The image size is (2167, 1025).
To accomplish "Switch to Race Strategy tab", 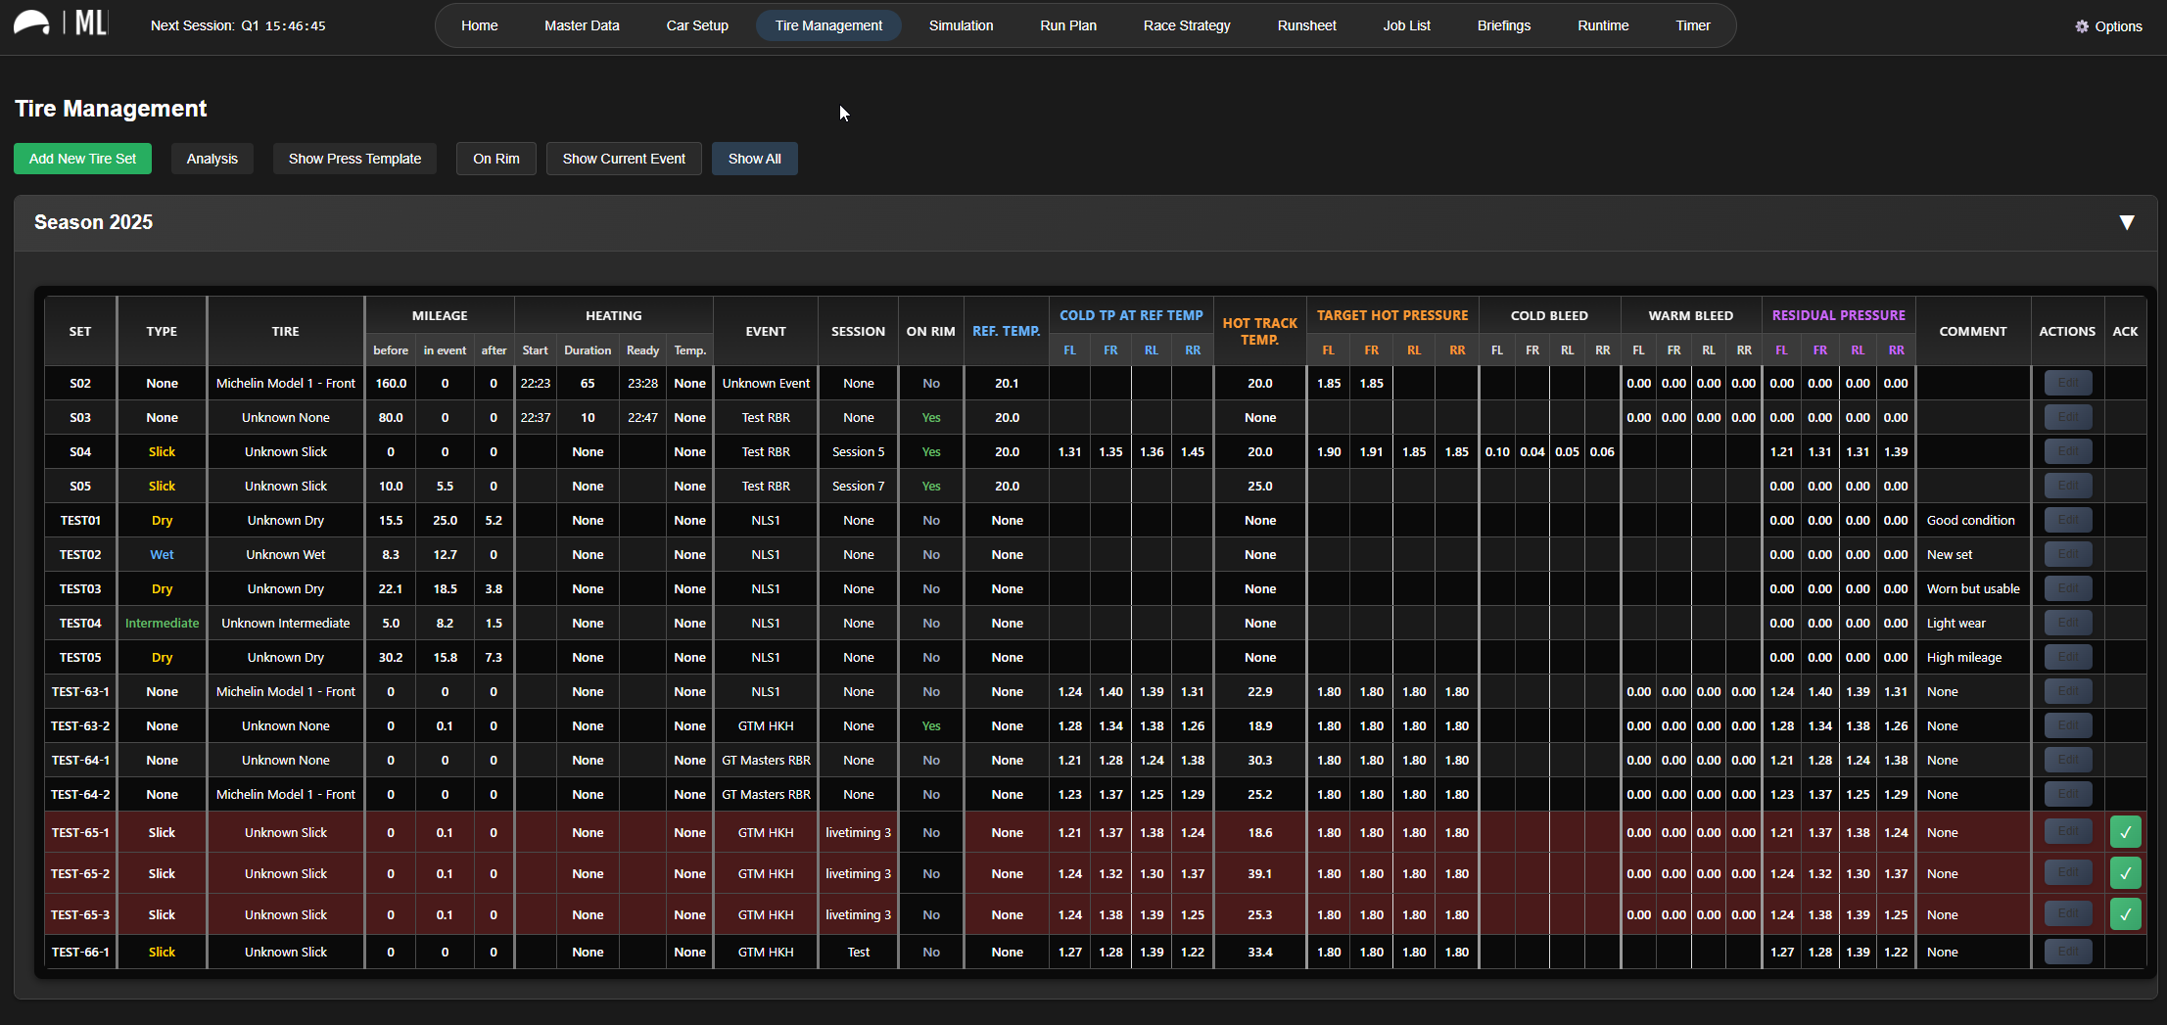I will tap(1187, 25).
